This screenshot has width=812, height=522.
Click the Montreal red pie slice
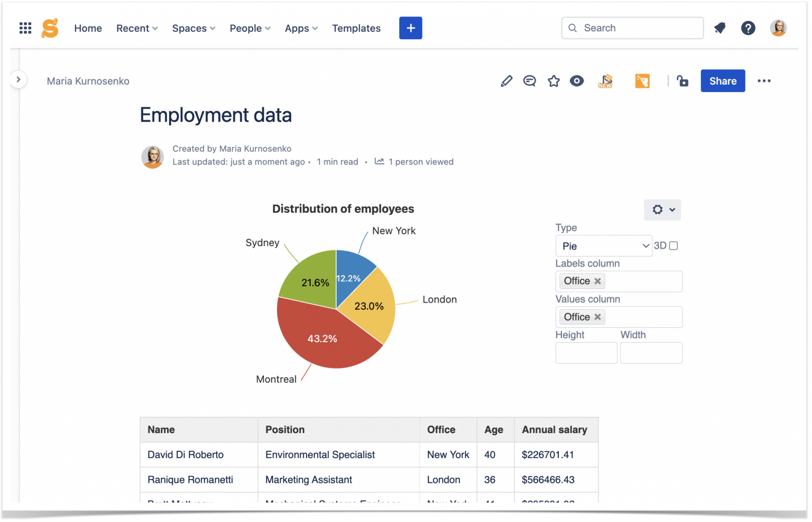point(322,338)
